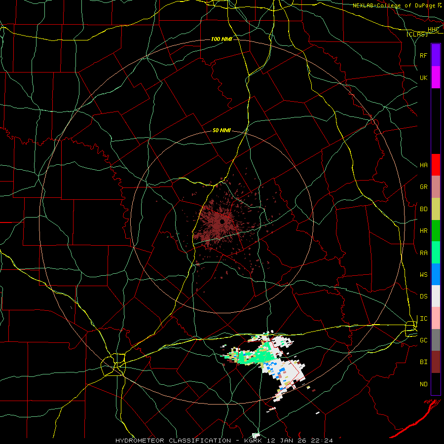Click the blue WS legend swatch
Viewport: 444px width, 444px height.
pos(436,274)
